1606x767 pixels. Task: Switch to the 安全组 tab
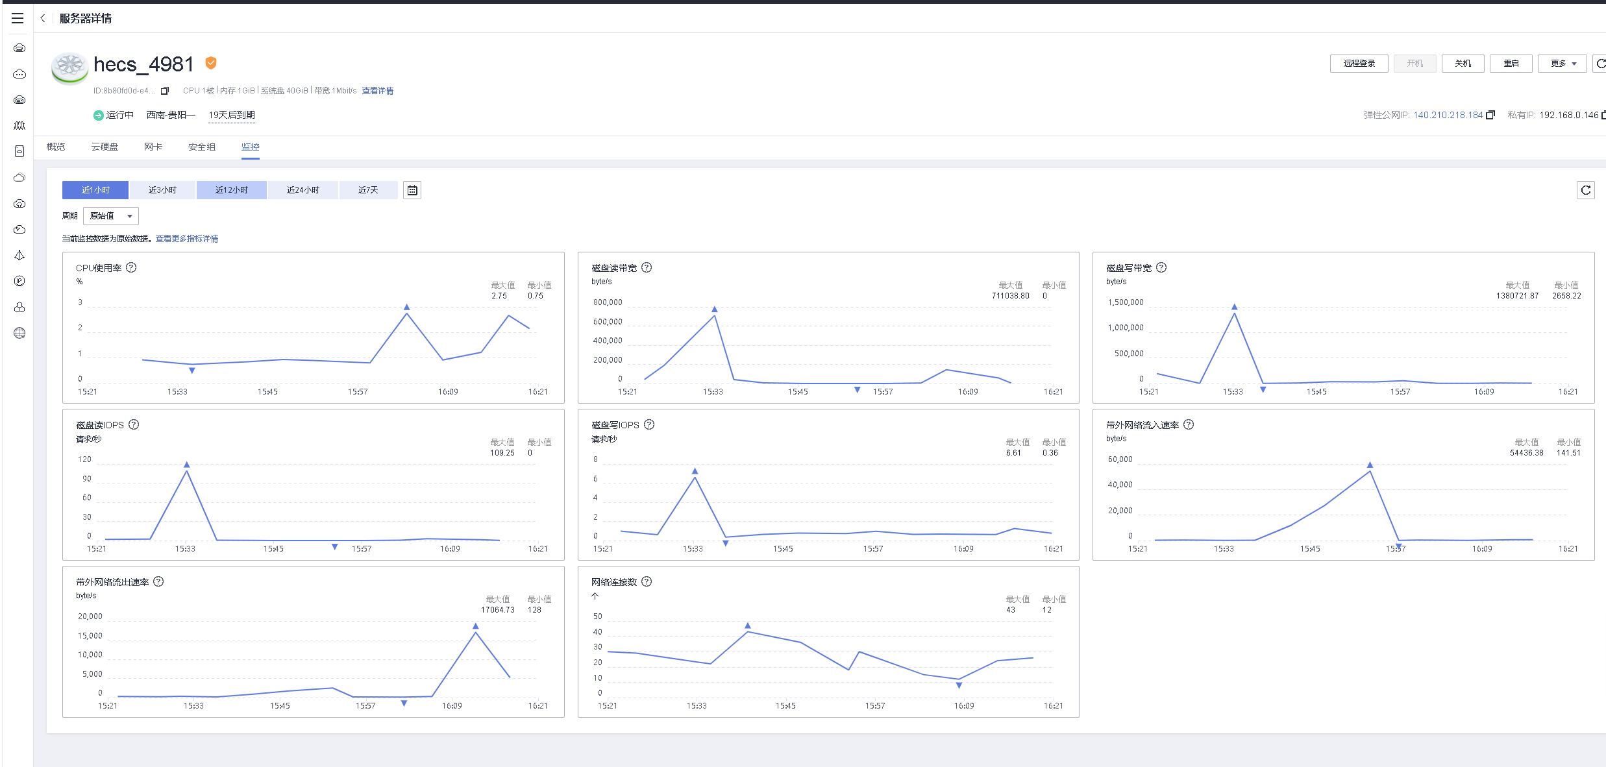tap(201, 147)
